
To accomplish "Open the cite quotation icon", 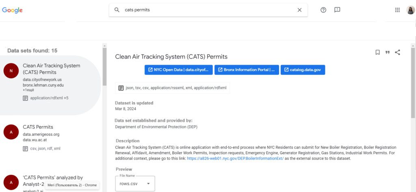I will (x=388, y=52).
